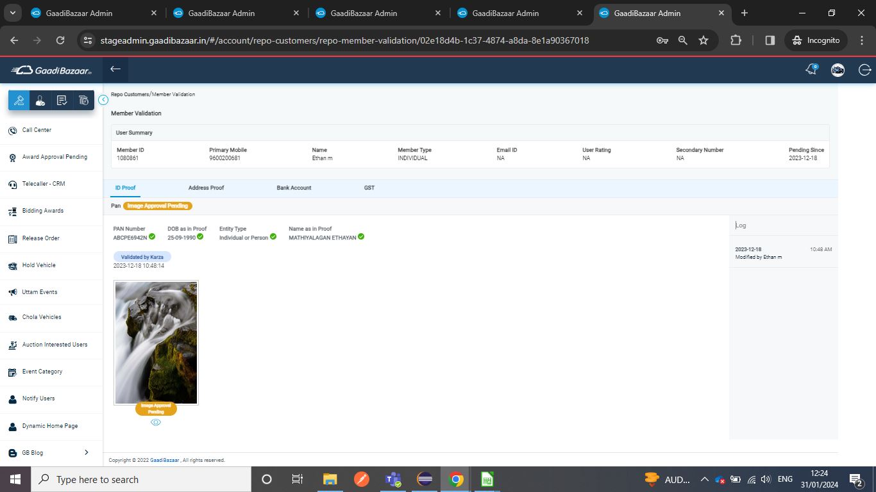Click the Dynamic Home Page icon
The width and height of the screenshot is (876, 492).
12,426
